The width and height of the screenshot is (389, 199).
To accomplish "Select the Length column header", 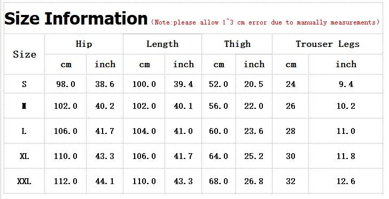I will (x=162, y=44).
